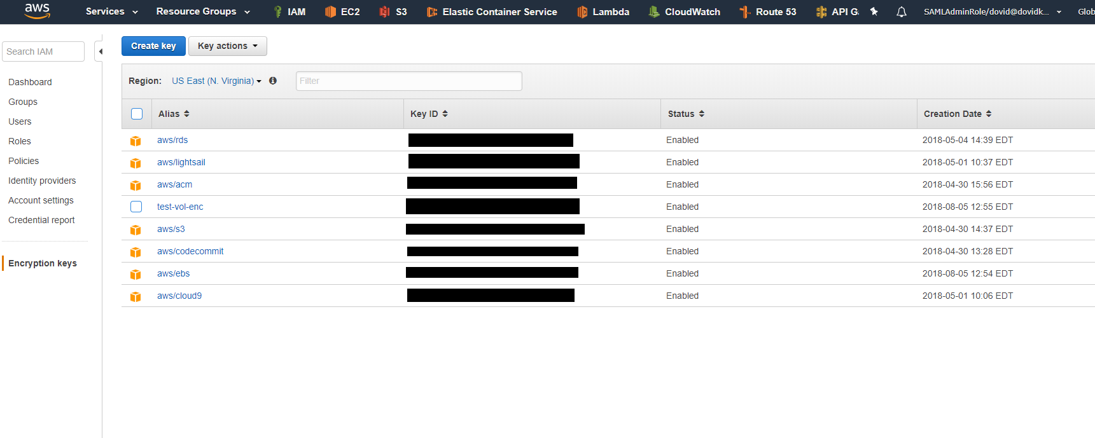
Task: Toggle the select-all keys checkbox
Action: [x=137, y=114]
